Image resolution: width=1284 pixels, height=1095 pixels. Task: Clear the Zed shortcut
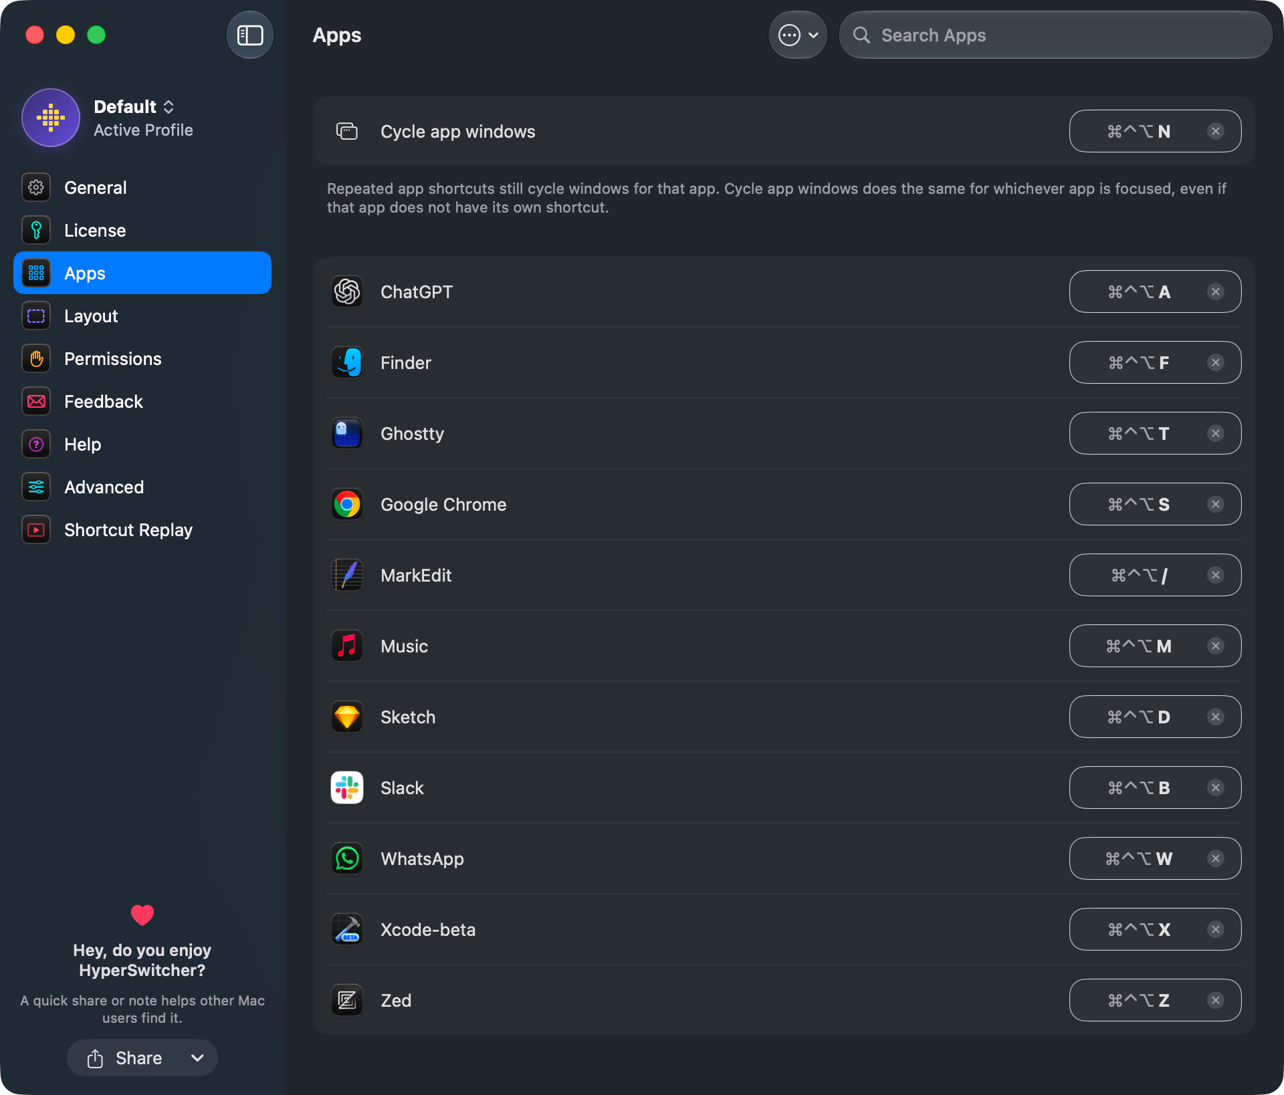point(1216,1000)
